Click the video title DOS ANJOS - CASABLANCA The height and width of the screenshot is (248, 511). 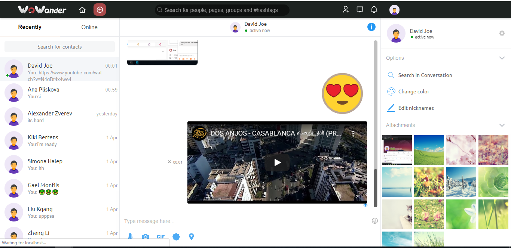click(276, 133)
